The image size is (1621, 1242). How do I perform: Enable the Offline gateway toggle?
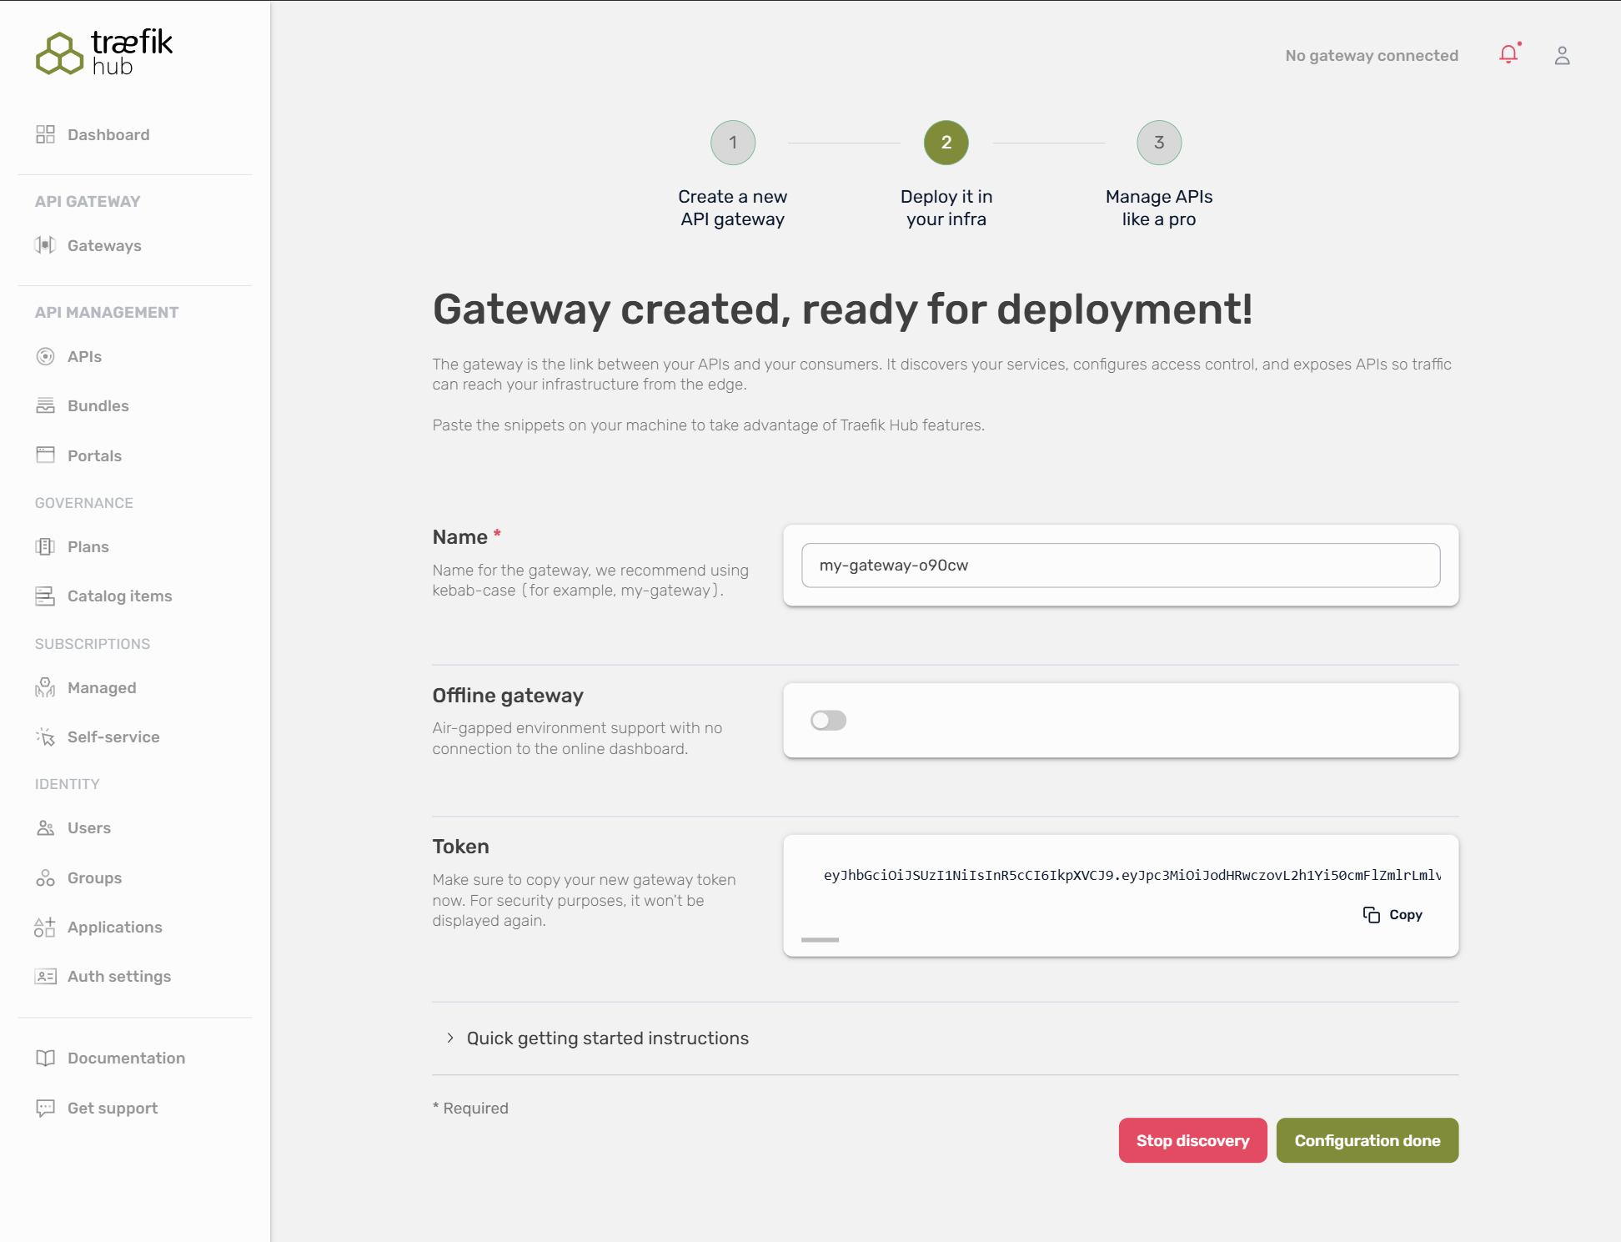[828, 721]
